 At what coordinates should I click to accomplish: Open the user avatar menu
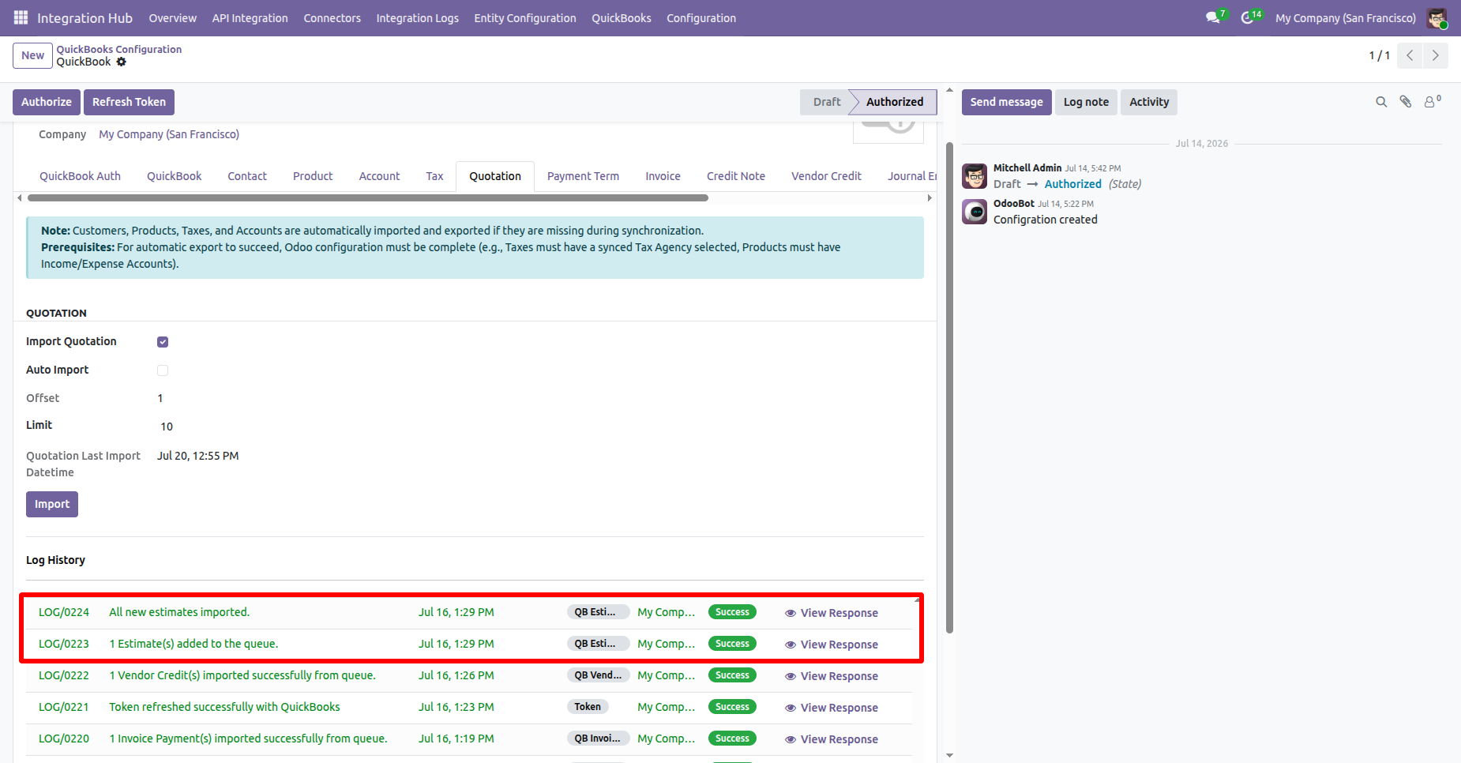[1437, 17]
